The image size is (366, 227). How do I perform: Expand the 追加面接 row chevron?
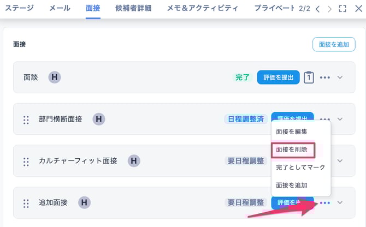340,203
